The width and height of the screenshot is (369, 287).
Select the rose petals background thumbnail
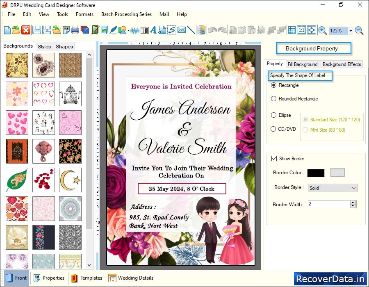[43, 180]
